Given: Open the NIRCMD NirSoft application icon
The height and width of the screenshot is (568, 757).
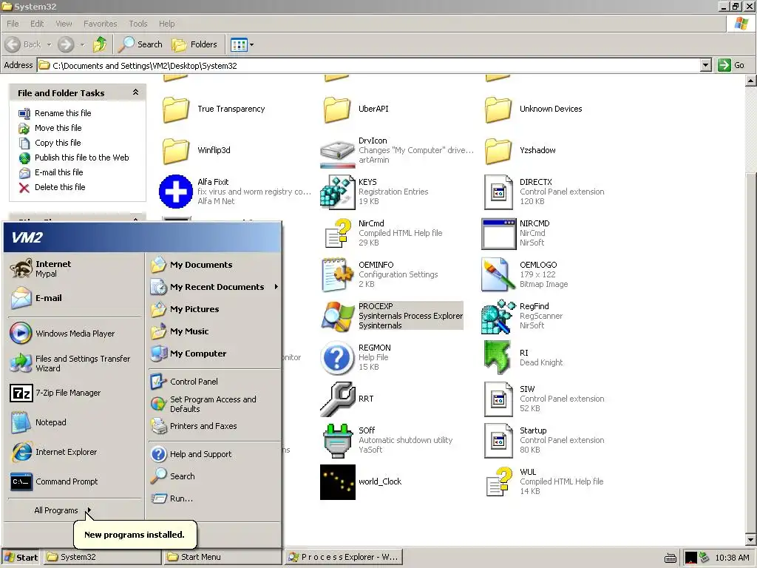Looking at the screenshot, I should pos(499,234).
